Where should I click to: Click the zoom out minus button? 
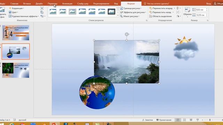(202, 120)
